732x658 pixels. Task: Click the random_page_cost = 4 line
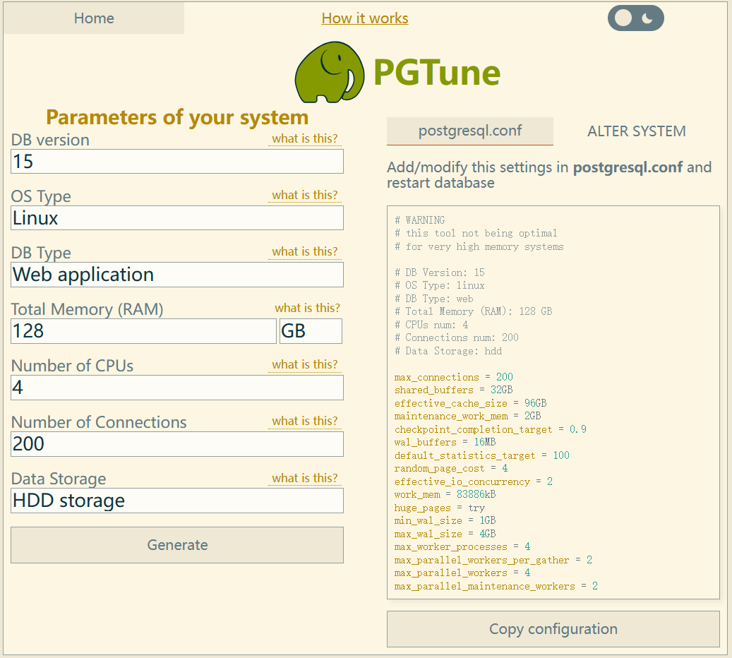coord(451,468)
